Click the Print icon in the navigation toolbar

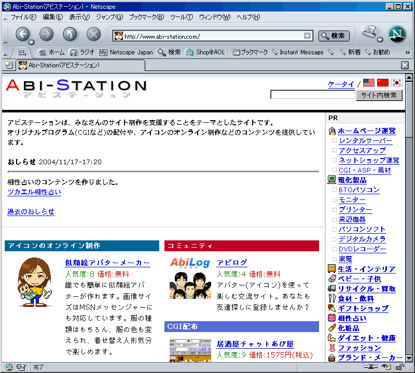click(370, 33)
